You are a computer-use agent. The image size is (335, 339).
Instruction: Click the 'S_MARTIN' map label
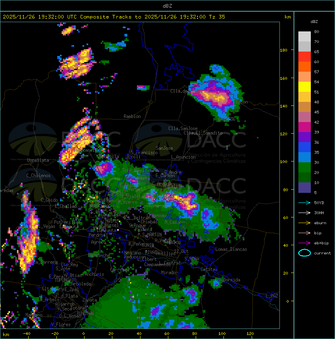(152, 235)
